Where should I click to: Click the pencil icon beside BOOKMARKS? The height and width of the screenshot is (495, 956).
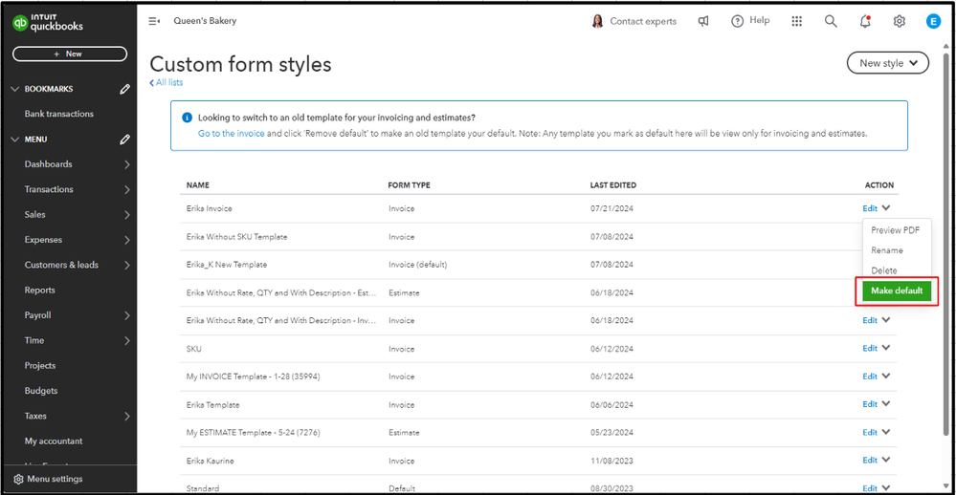124,89
